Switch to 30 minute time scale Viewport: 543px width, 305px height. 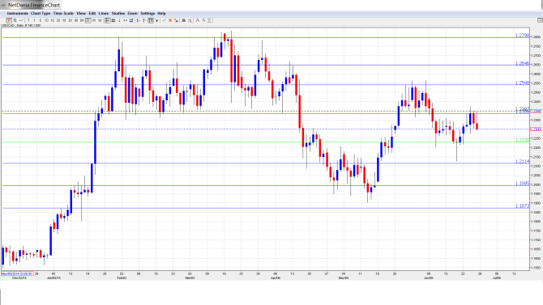(58, 21)
